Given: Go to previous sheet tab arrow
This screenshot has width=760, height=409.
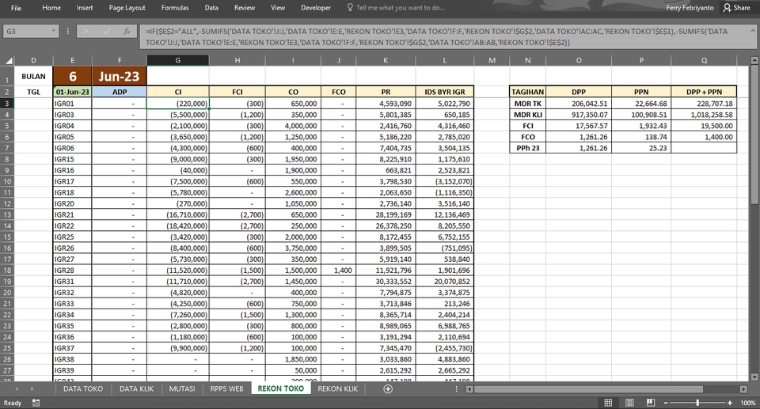Looking at the screenshot, I should pyautogui.click(x=17, y=388).
